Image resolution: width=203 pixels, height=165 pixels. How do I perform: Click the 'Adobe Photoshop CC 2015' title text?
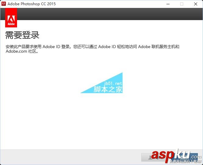(32, 4)
